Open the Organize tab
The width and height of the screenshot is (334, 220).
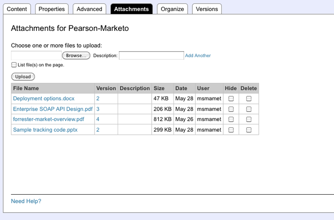click(x=173, y=9)
